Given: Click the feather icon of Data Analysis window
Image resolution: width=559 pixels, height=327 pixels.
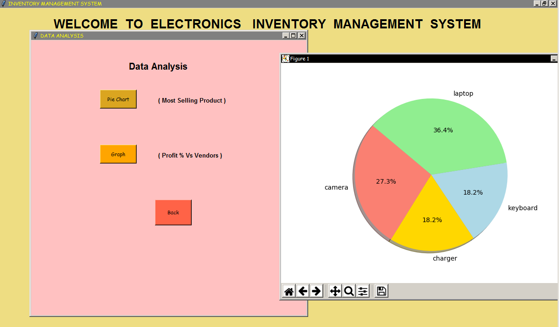Looking at the screenshot, I should tap(35, 36).
